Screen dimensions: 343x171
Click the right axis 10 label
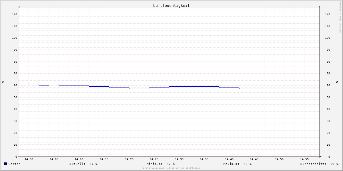[x=328, y=144]
